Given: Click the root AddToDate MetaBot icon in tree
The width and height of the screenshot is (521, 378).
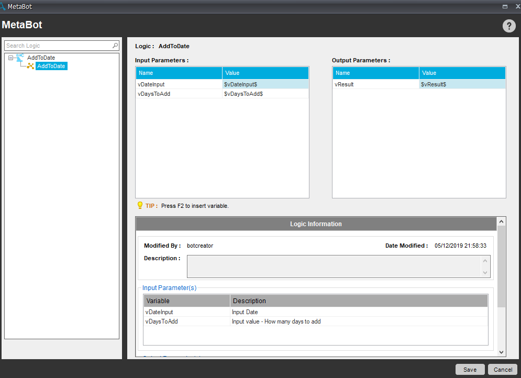Looking at the screenshot, I should pos(20,58).
